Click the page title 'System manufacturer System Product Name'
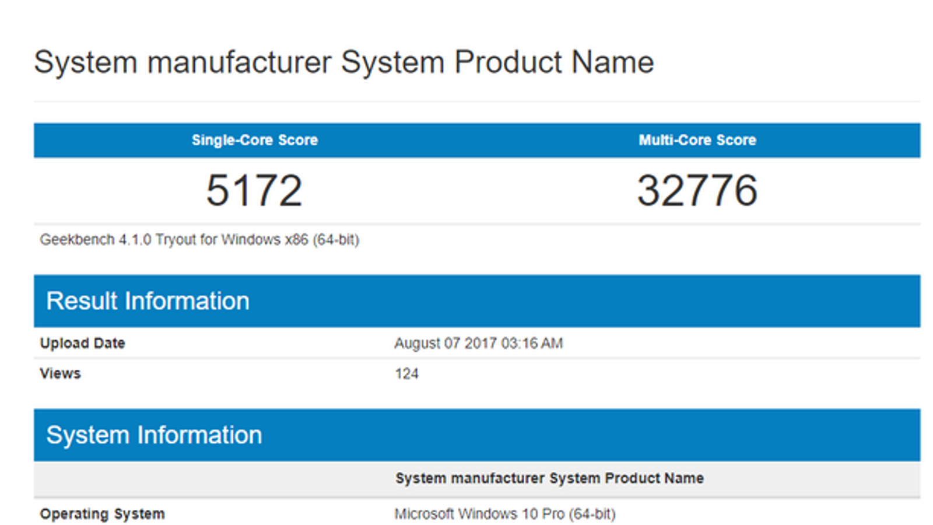Viewport: 933px width, 525px height. tap(343, 62)
